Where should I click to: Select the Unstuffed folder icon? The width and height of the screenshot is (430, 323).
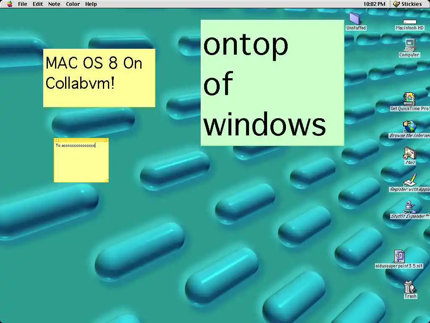pos(355,19)
